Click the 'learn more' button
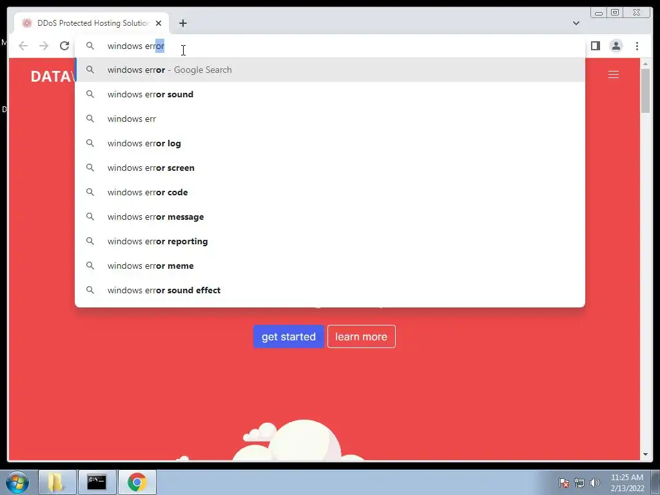660x495 pixels. [361, 336]
